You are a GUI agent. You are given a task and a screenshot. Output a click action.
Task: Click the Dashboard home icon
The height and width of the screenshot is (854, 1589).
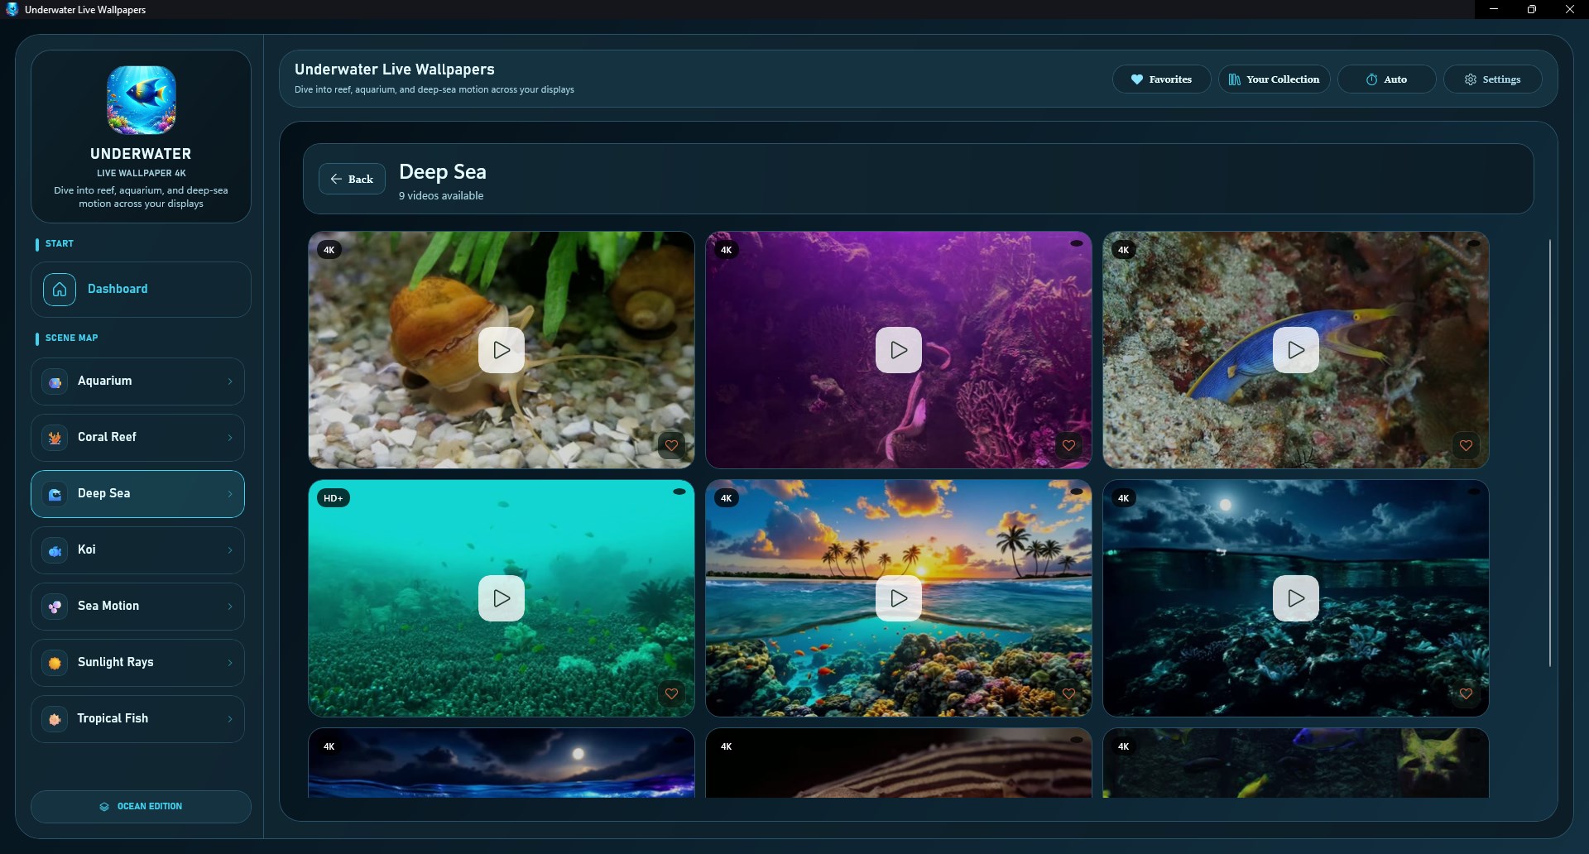pos(60,290)
